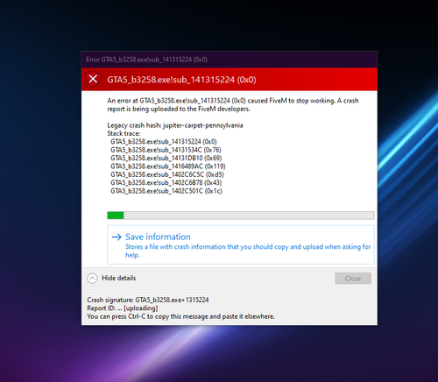Viewport: 438px width, 382px height.
Task: Click the red header GTA5_b3258.exe!sub_141315224 heading
Action: [181, 80]
